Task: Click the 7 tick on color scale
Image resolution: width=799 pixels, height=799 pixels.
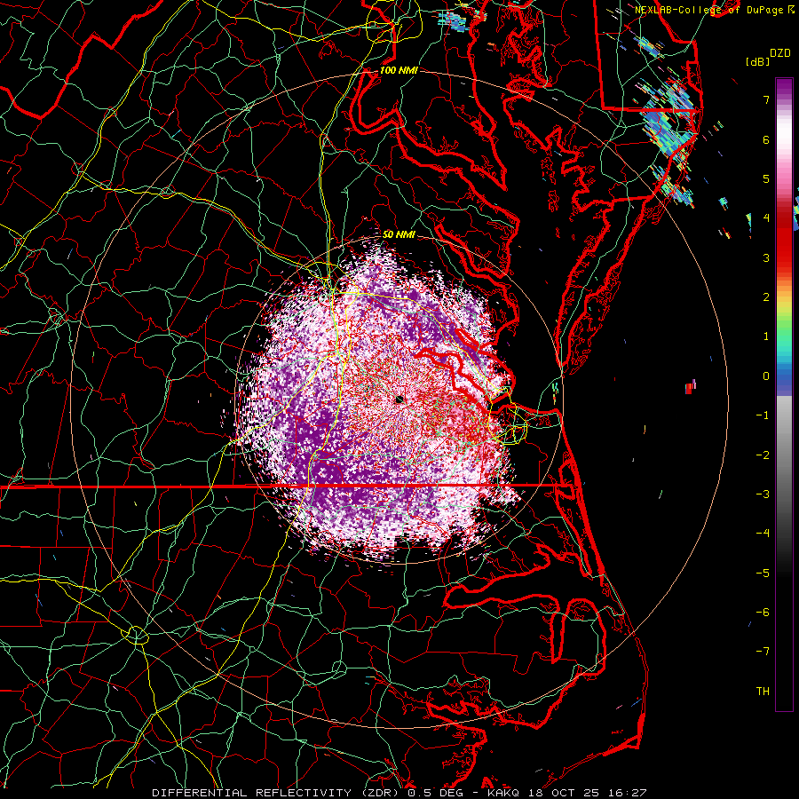Action: pos(766,99)
